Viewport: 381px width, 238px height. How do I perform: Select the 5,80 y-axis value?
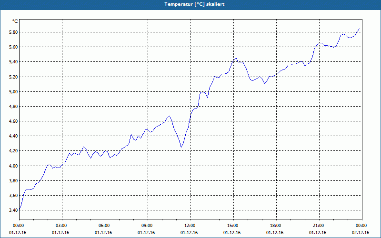click(x=13, y=32)
